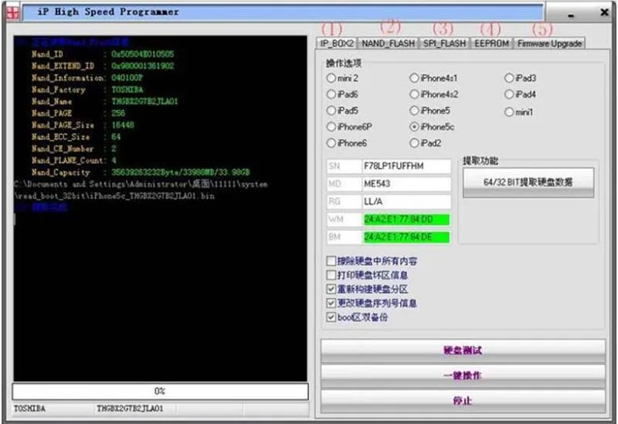Click the 停止 stop button
618x424 pixels.
(x=463, y=401)
